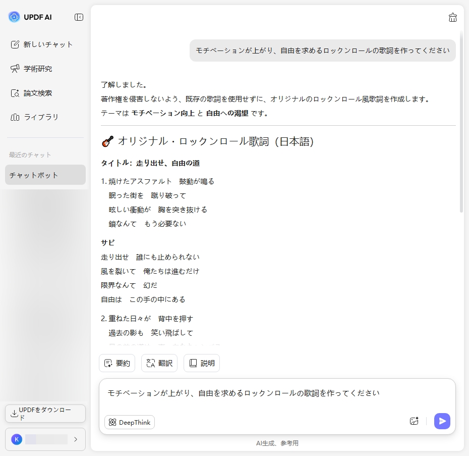This screenshot has width=469, height=456.
Task: Select the 要約 summarize quick action
Action: click(x=117, y=363)
